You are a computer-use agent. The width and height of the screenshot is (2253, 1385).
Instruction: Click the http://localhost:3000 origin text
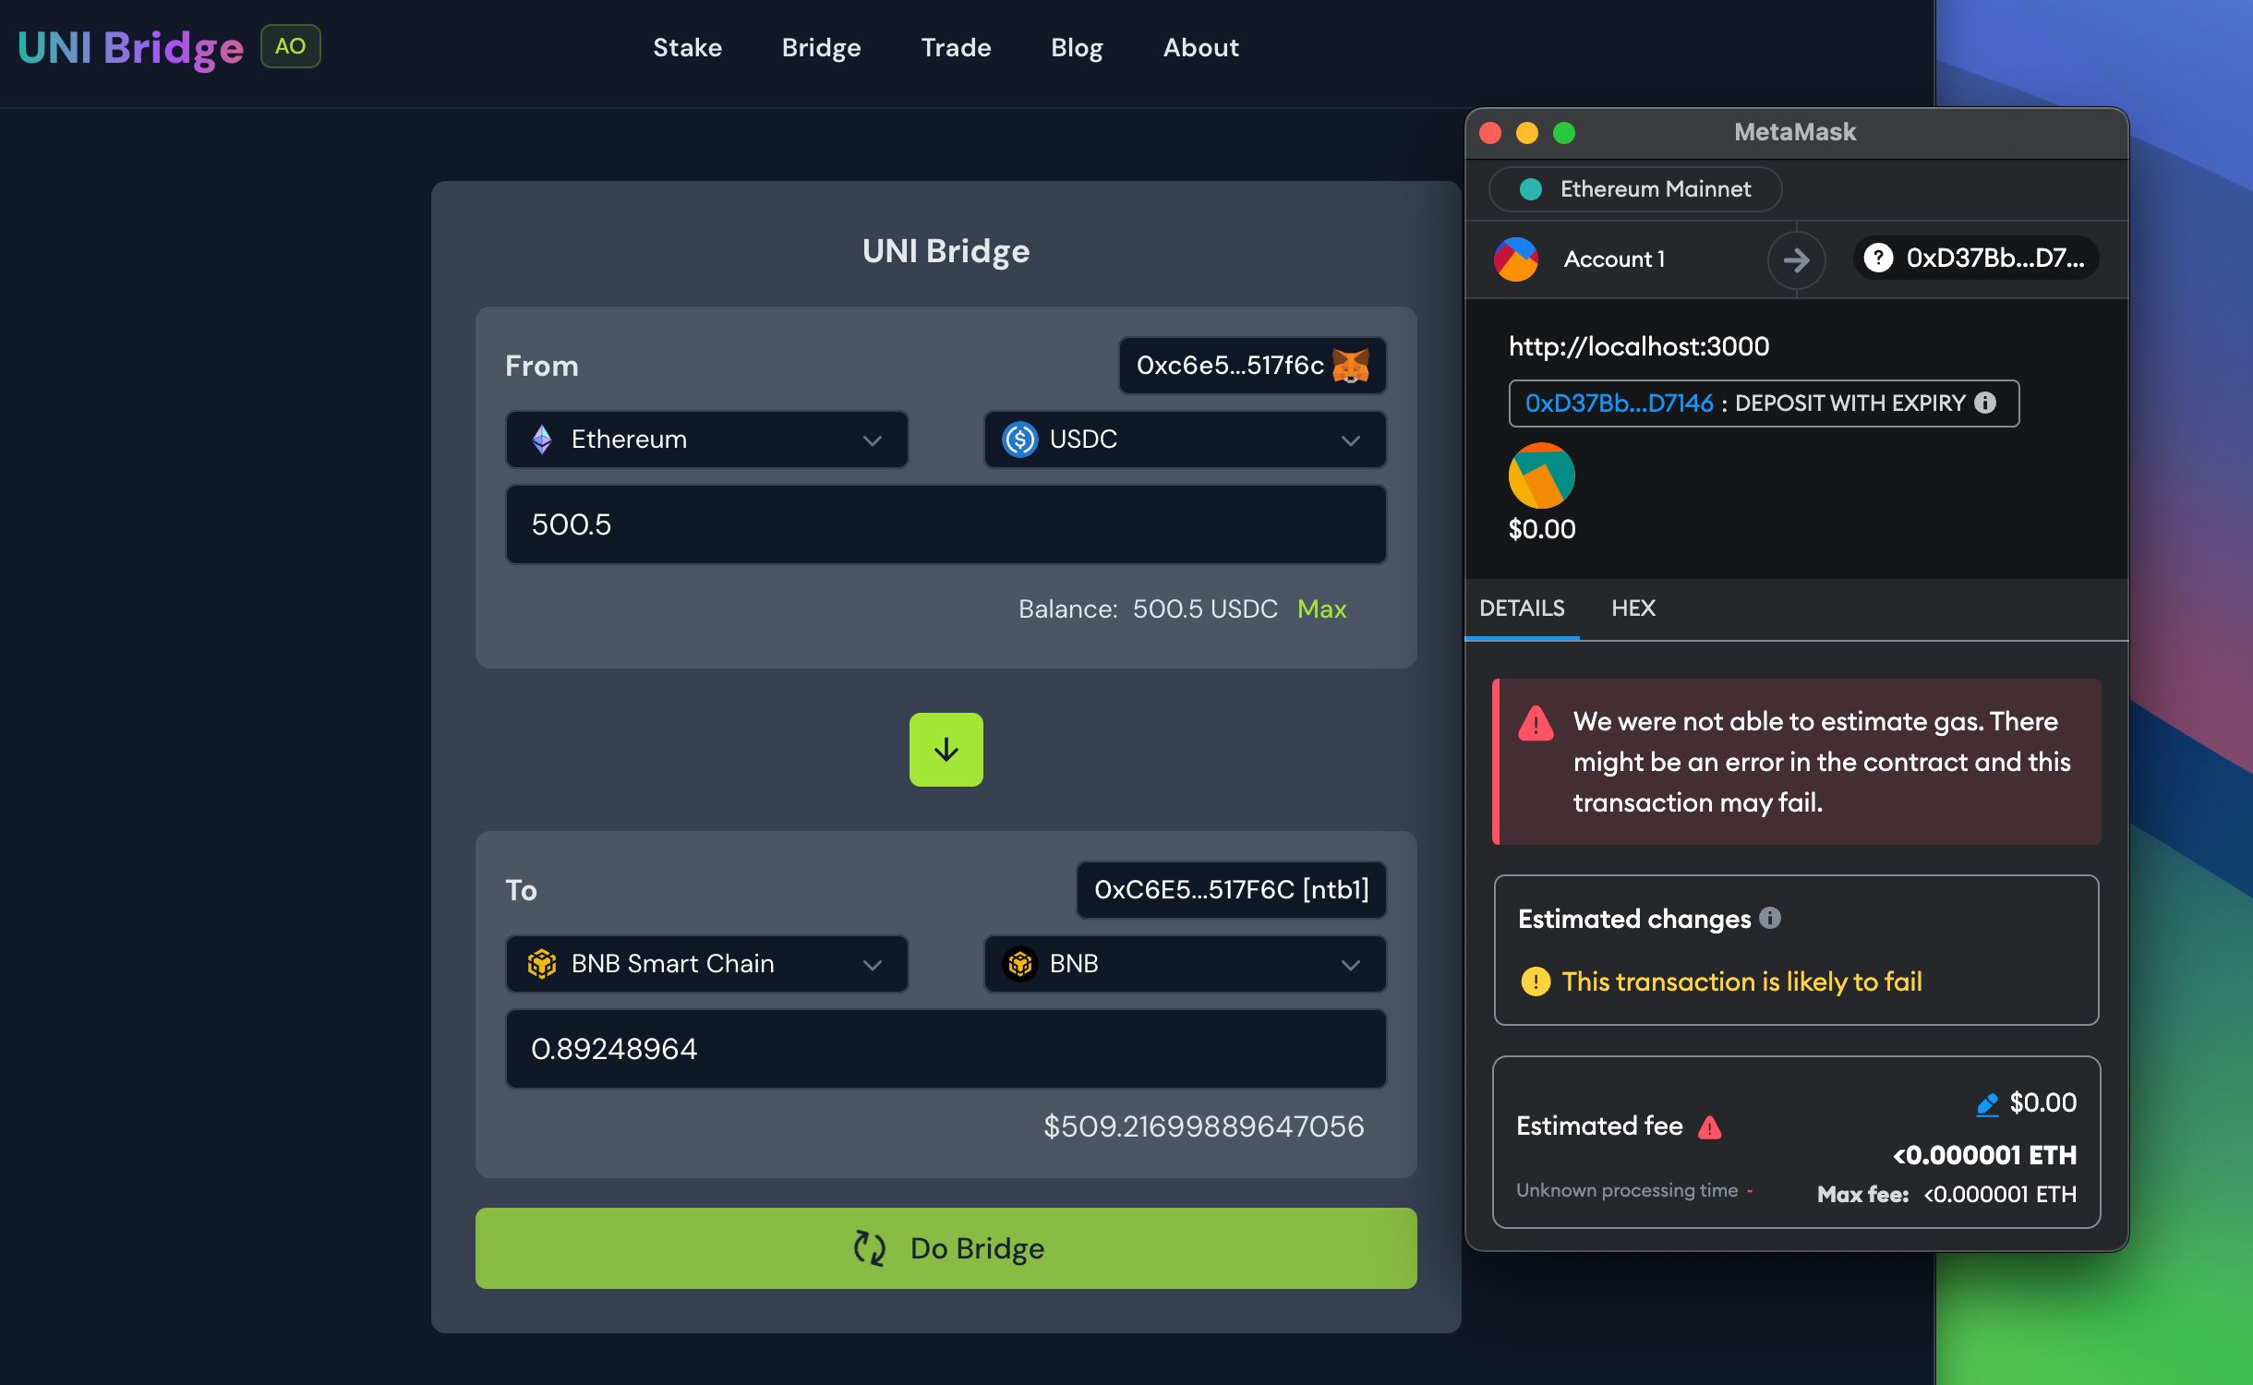pos(1639,346)
